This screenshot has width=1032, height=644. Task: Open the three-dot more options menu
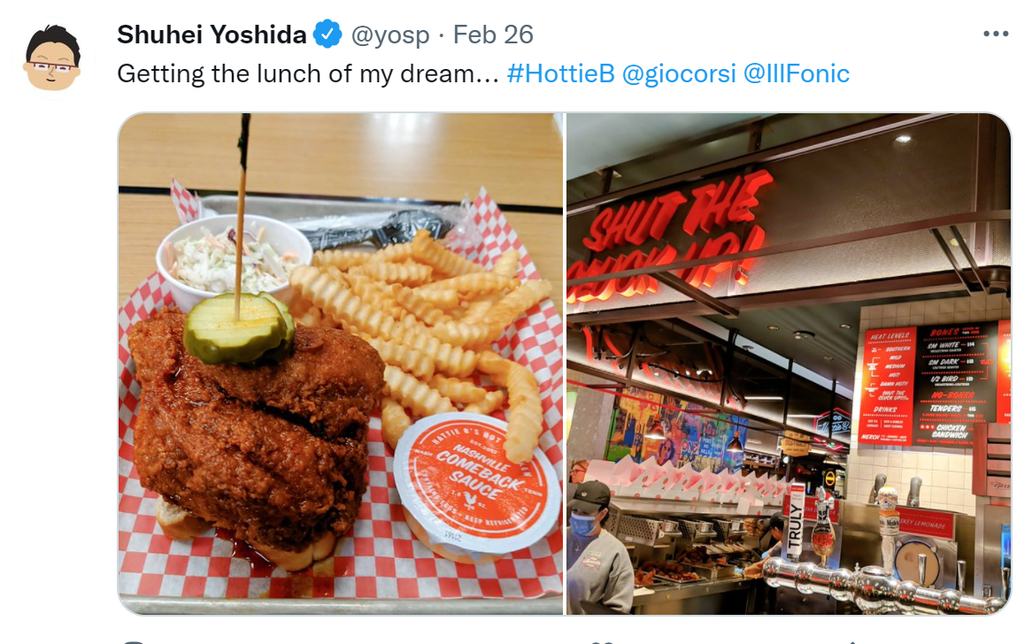pos(995,34)
